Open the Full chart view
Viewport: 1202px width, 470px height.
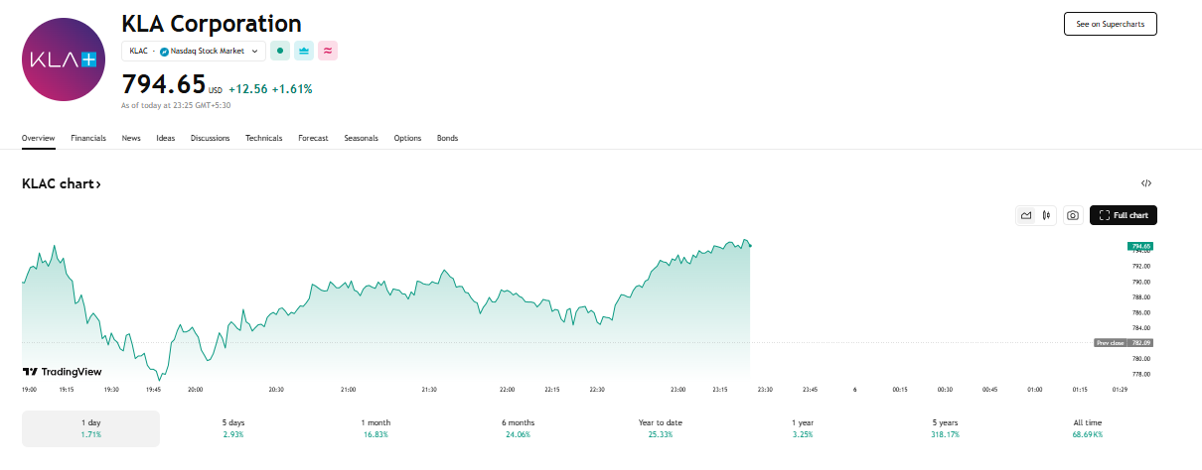tap(1124, 215)
